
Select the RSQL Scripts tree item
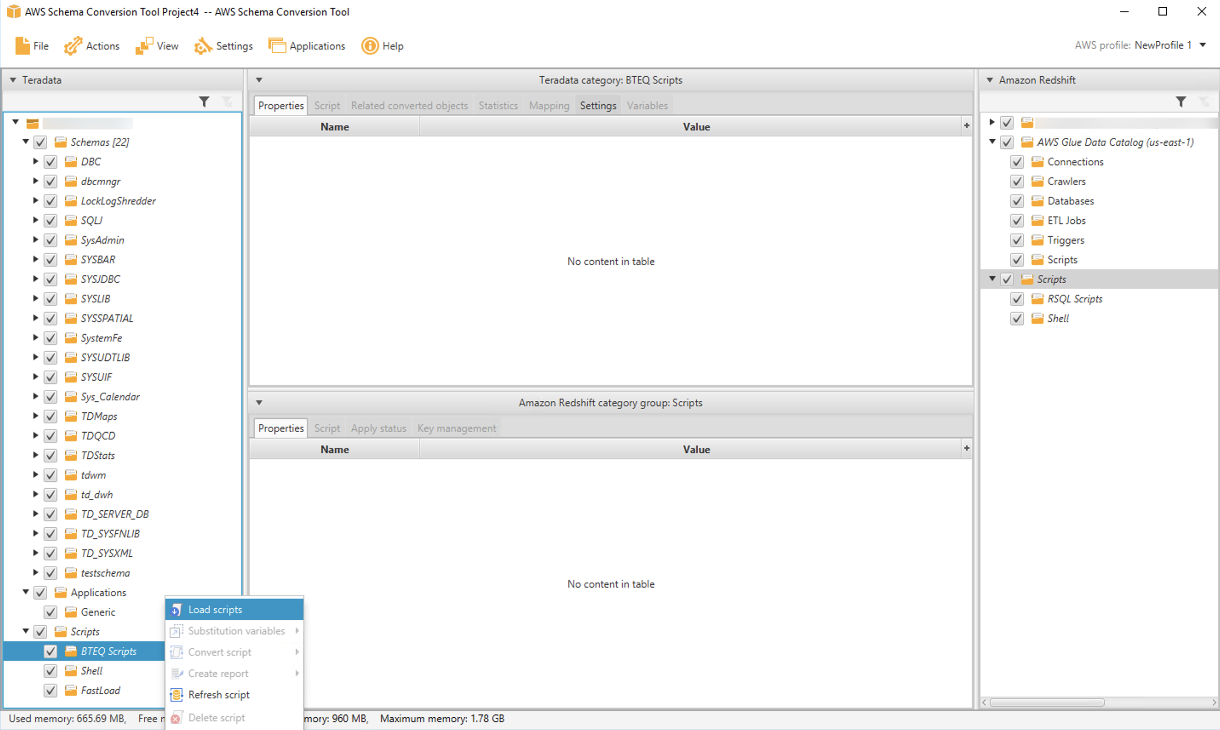pos(1074,299)
